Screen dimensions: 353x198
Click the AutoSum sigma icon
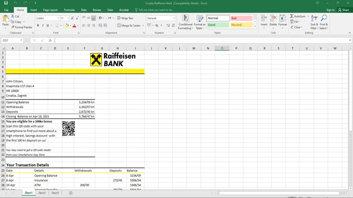point(292,16)
